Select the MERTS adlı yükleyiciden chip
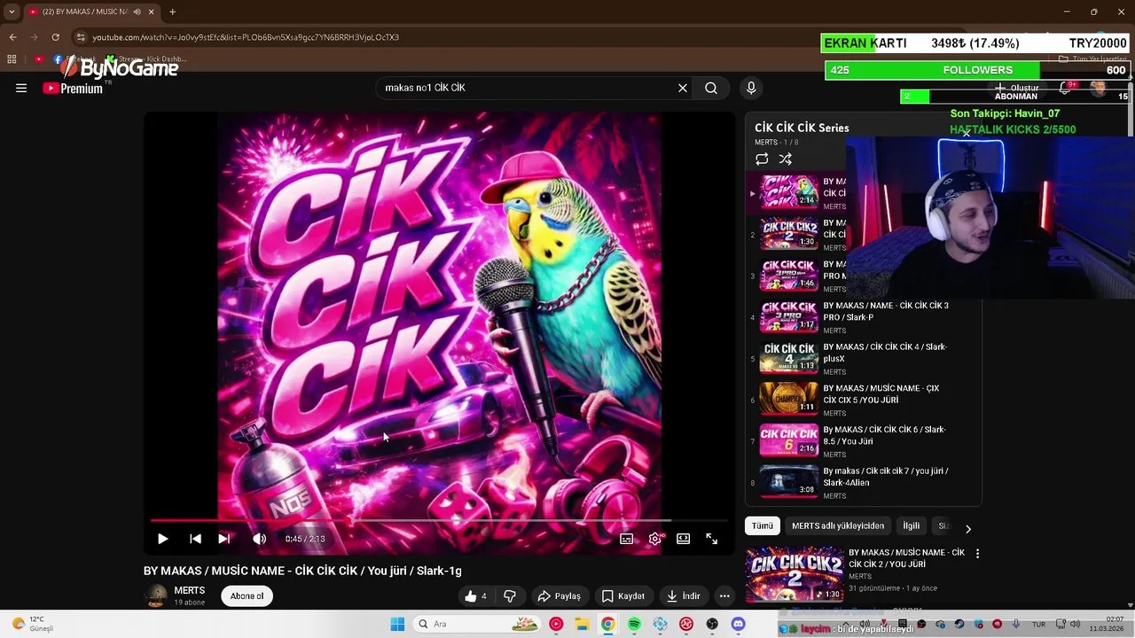 pyautogui.click(x=838, y=526)
